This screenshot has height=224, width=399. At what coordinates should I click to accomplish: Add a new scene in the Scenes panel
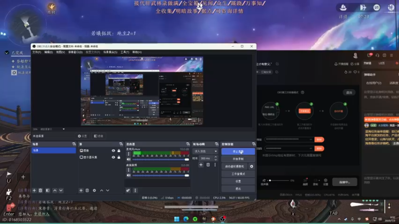34,191
